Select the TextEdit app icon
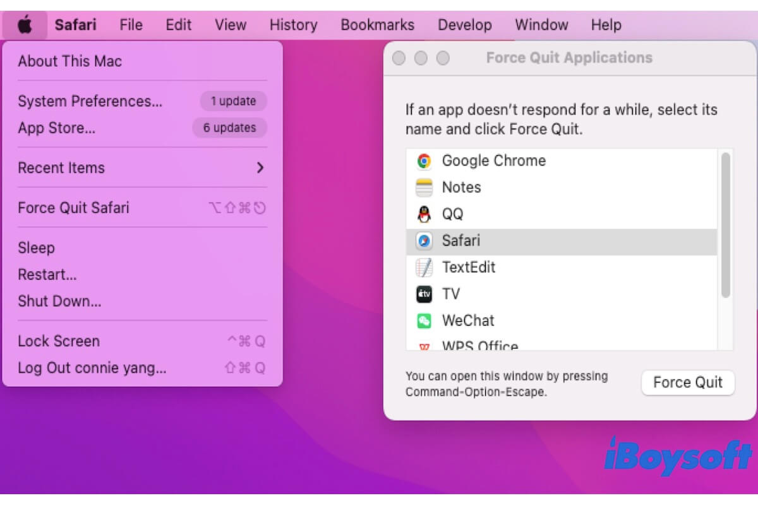 pos(424,268)
